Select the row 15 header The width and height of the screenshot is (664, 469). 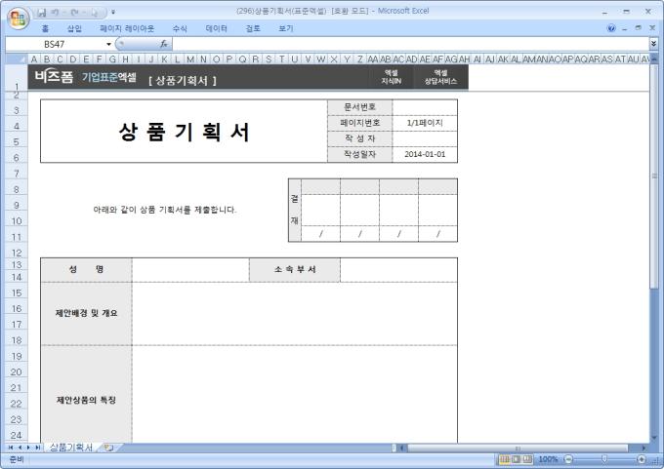pyautogui.click(x=16, y=293)
